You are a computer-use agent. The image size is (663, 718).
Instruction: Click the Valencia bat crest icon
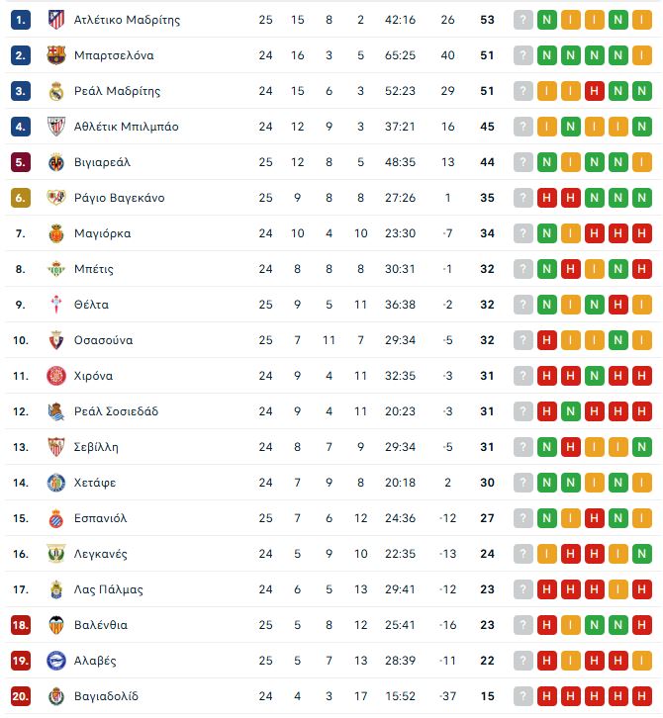coord(55,625)
